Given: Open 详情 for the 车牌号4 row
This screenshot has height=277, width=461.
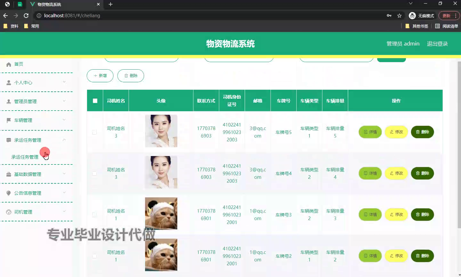Looking at the screenshot, I should tap(370, 173).
